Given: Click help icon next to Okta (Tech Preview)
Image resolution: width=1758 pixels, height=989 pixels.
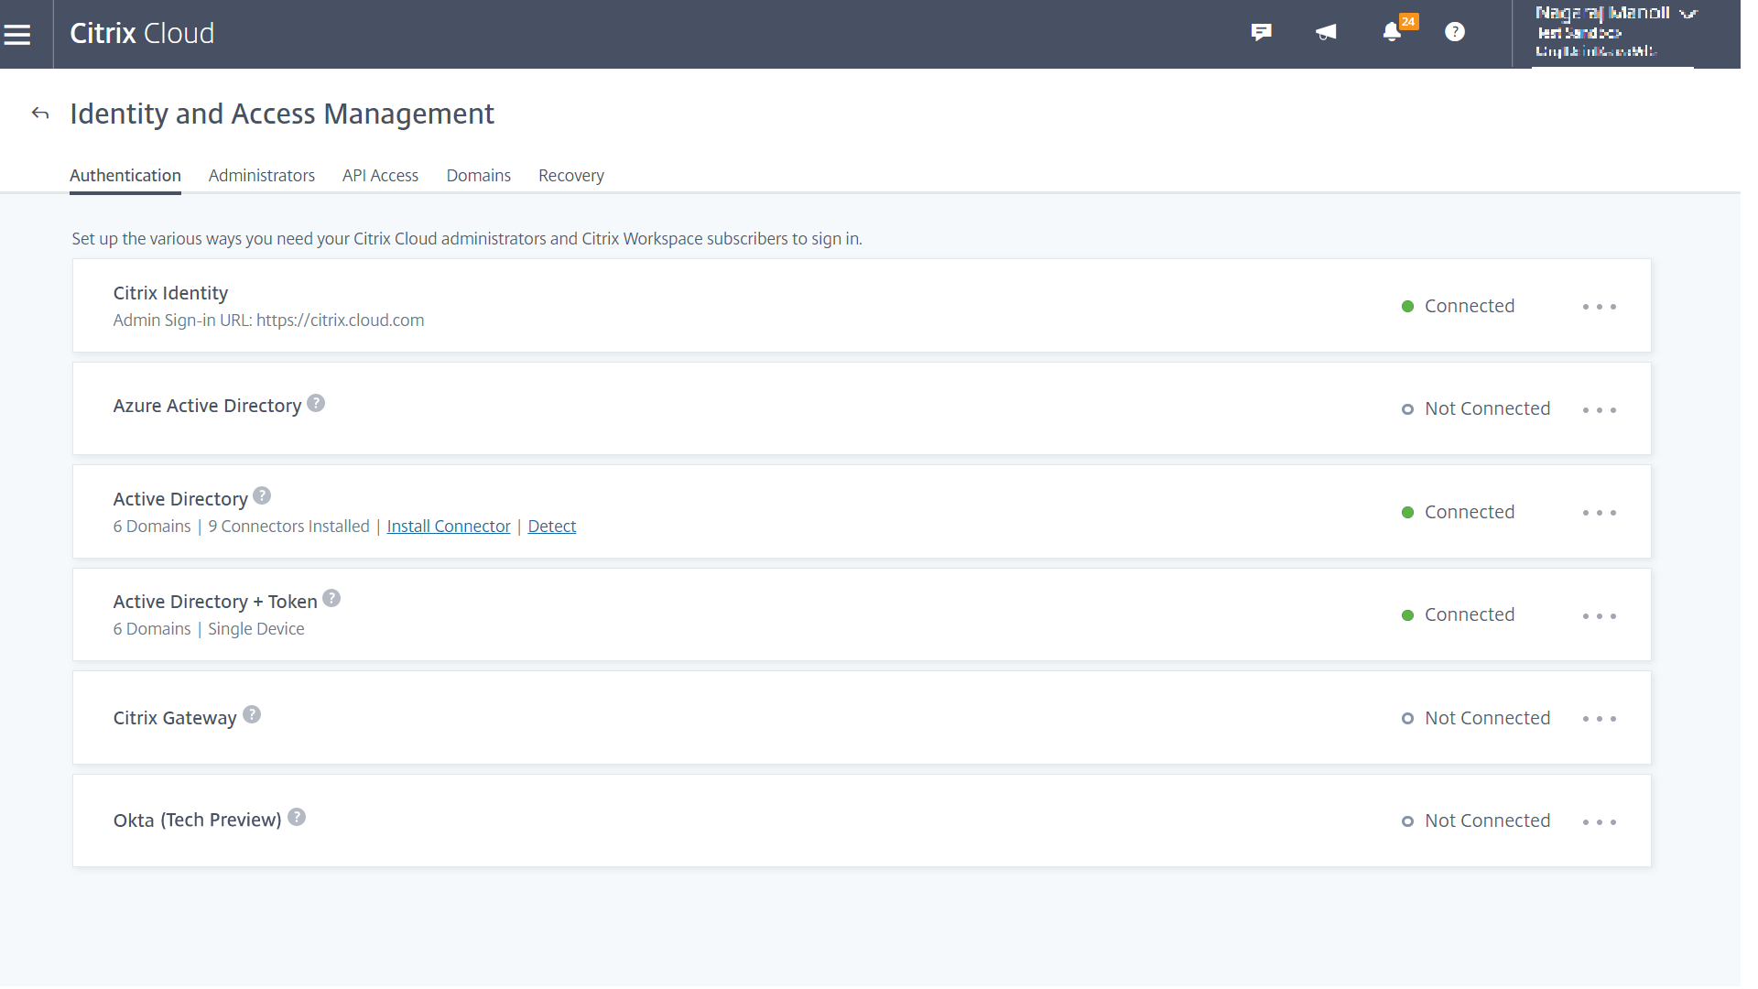Looking at the screenshot, I should 297,818.
